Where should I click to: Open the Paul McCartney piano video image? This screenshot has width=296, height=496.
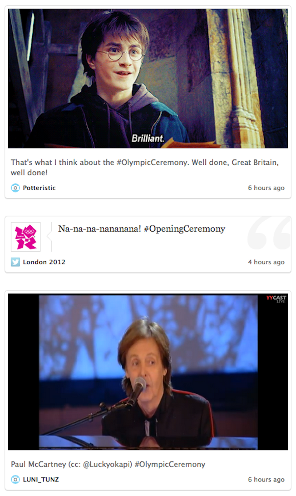[148, 372]
